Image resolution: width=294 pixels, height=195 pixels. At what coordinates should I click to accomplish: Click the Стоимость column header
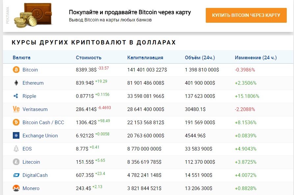89,58
